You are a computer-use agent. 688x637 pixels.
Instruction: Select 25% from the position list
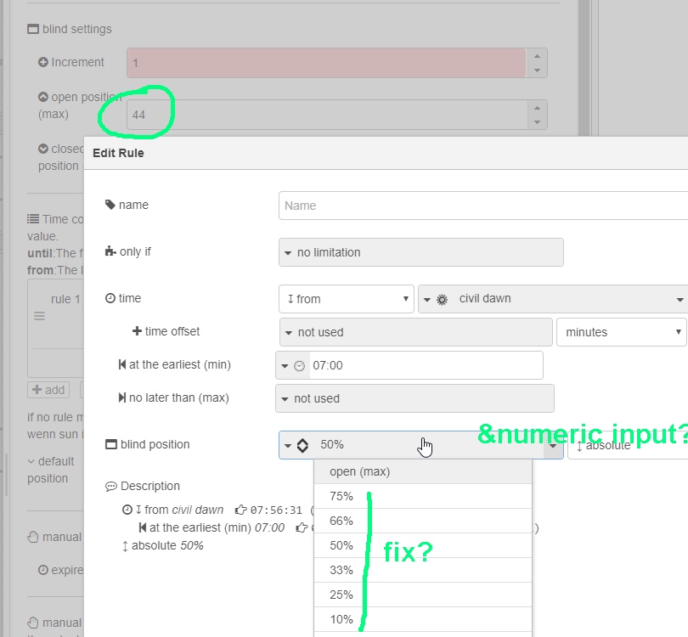tap(423, 595)
